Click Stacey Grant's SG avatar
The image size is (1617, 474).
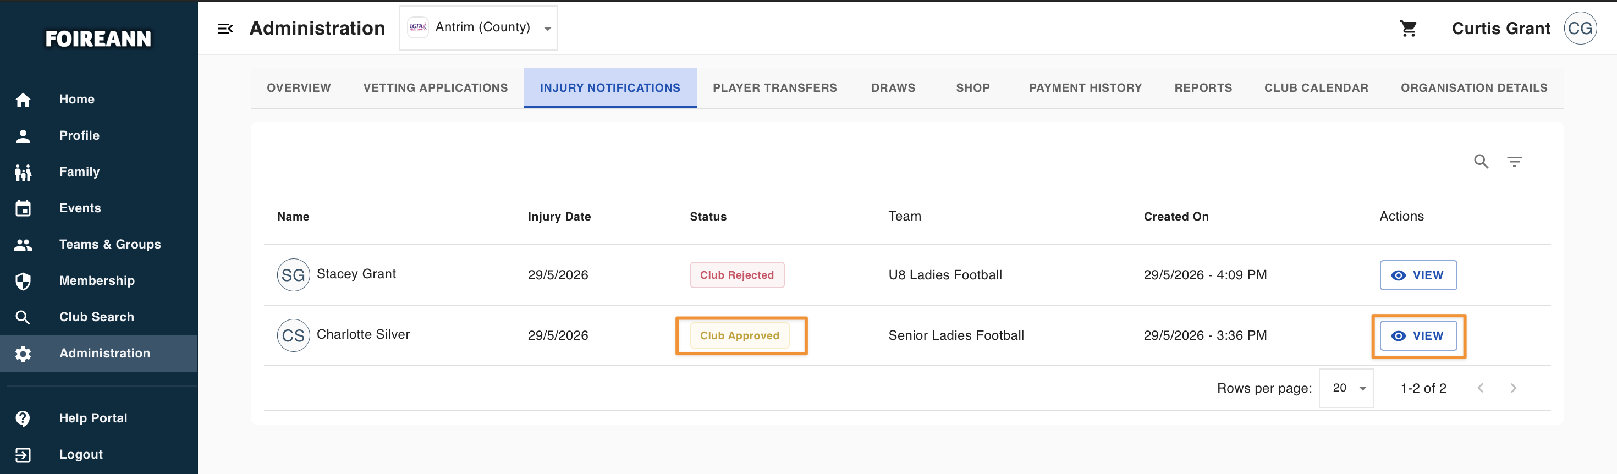coord(293,275)
